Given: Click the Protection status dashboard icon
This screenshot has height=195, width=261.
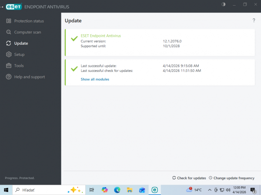Looking at the screenshot, I should click(9, 21).
